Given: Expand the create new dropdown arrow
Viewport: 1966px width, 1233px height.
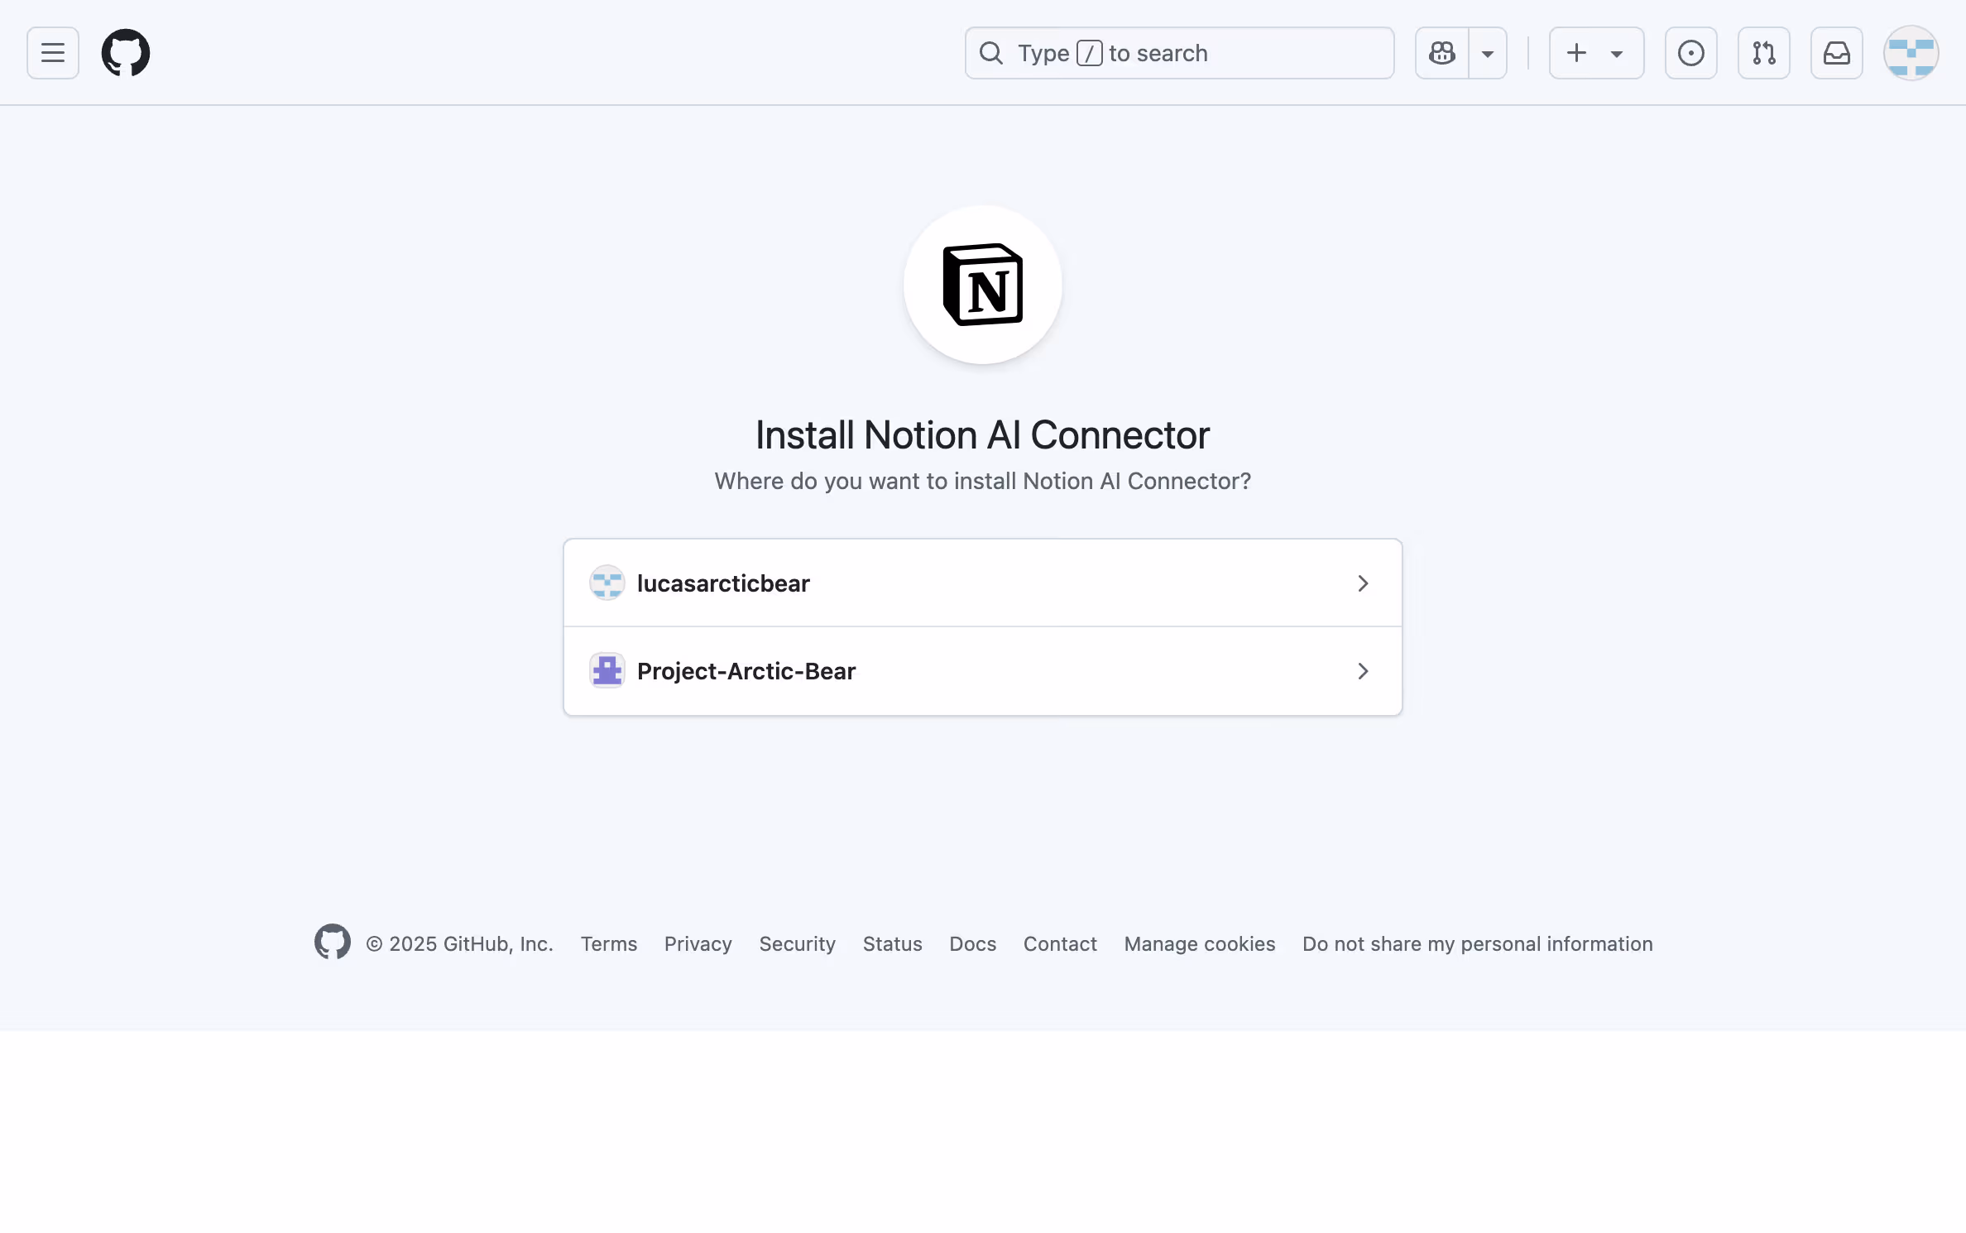Looking at the screenshot, I should 1616,53.
